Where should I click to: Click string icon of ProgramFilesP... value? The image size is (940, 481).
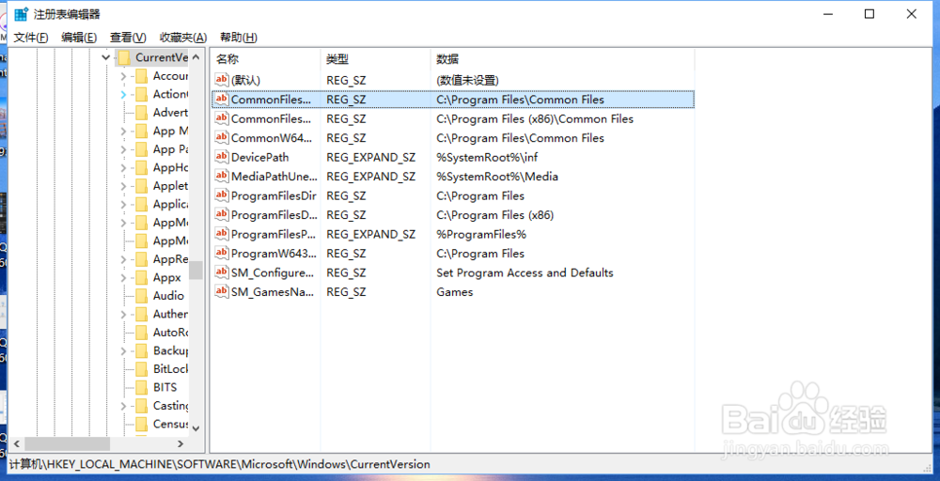tap(222, 234)
